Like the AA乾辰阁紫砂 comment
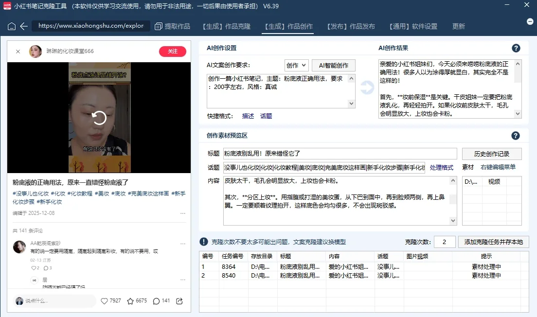 pos(34,268)
